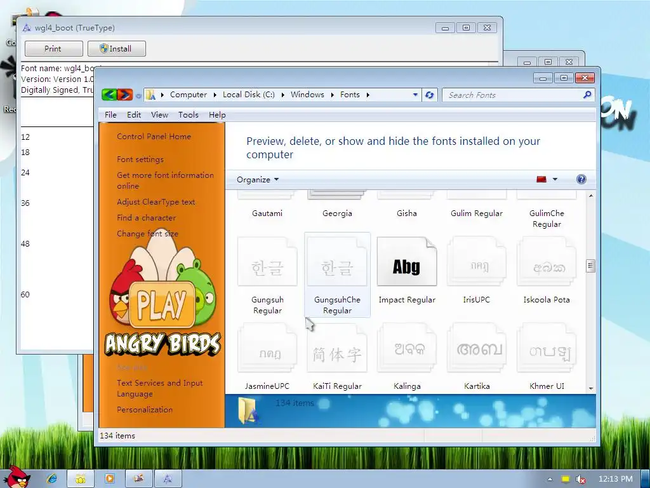
Task: Open the Help menu
Action: [x=217, y=115]
